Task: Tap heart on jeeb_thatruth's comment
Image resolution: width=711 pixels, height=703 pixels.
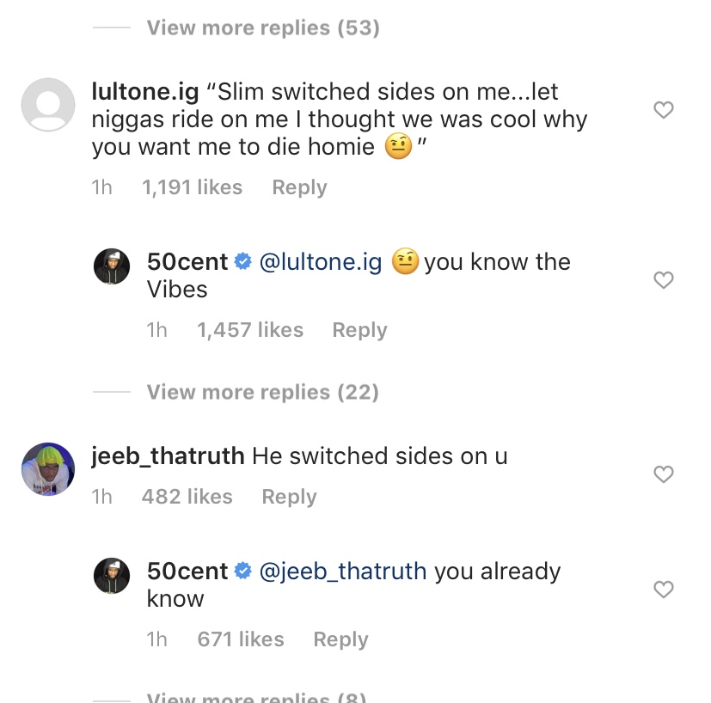Action: coord(663,474)
